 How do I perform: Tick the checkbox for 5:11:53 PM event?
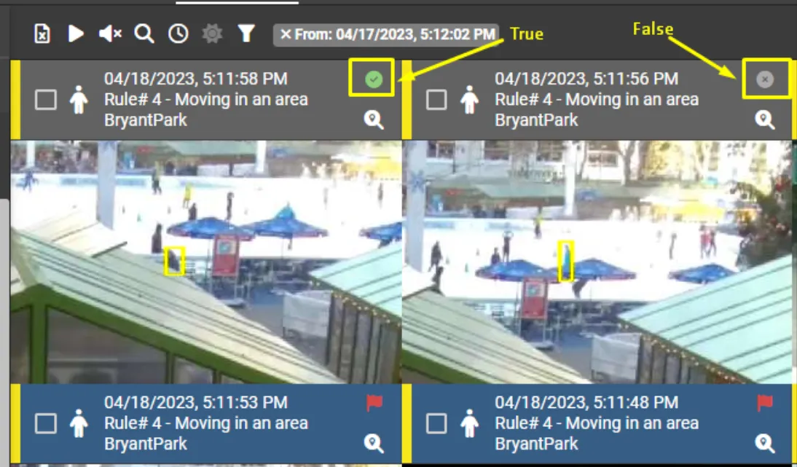click(x=46, y=423)
